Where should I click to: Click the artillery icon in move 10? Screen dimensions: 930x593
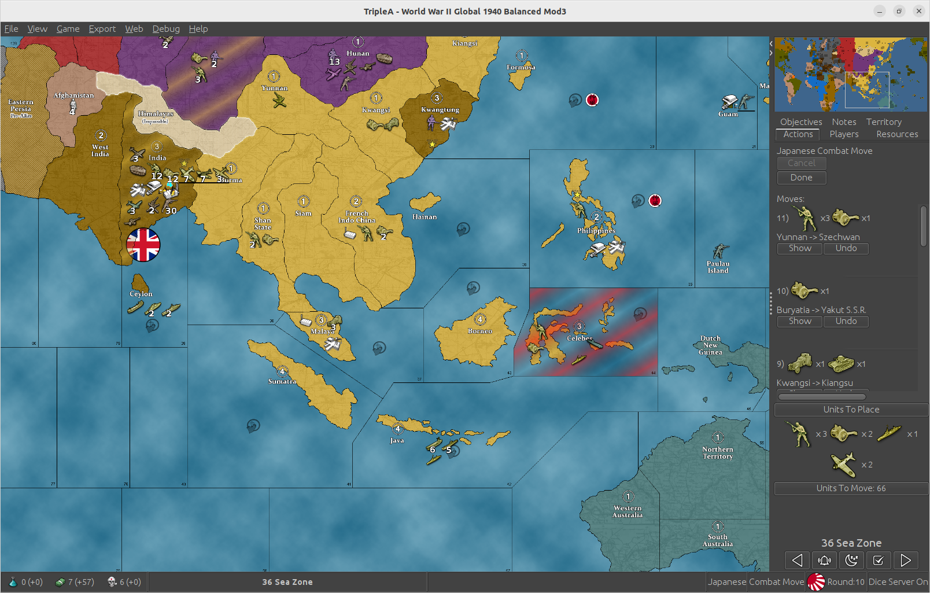(804, 290)
